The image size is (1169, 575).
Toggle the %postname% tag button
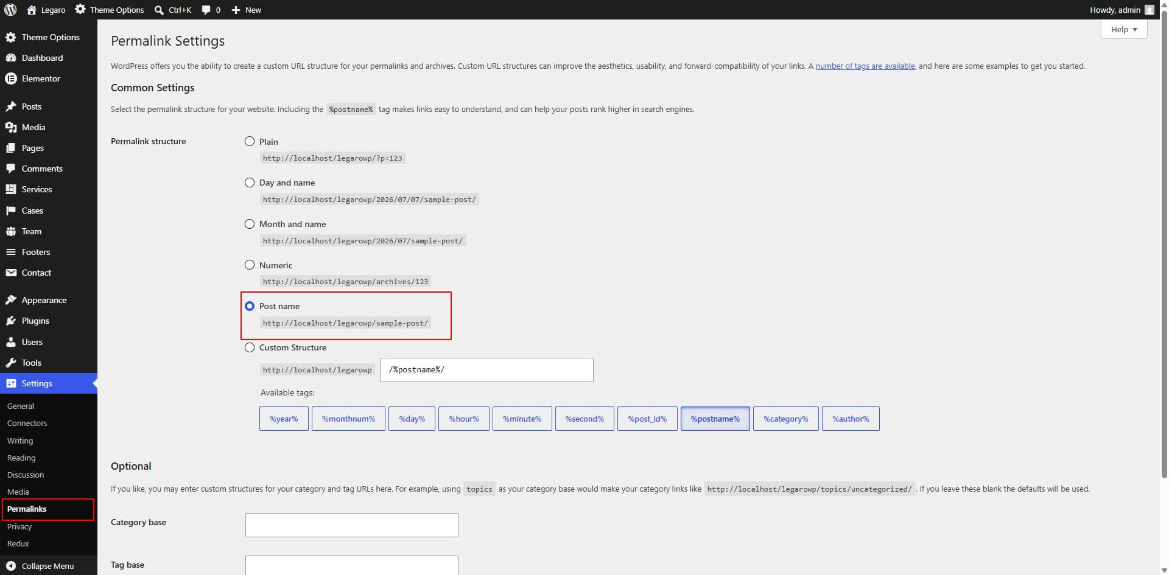click(x=715, y=419)
